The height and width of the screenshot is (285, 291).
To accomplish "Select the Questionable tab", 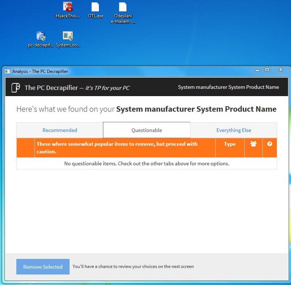I will [147, 130].
